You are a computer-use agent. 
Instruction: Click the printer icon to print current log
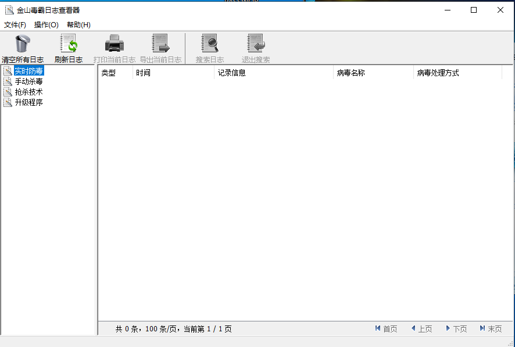115,44
